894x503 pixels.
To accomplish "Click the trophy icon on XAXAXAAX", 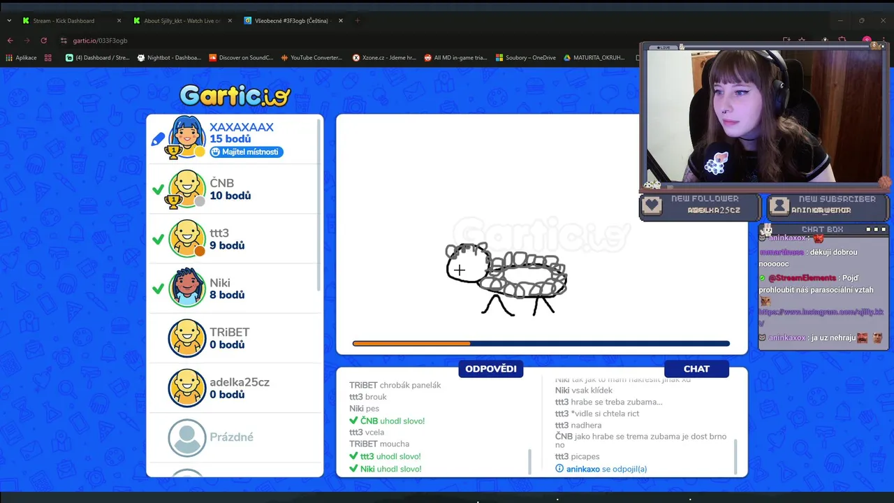I will tap(173, 152).
